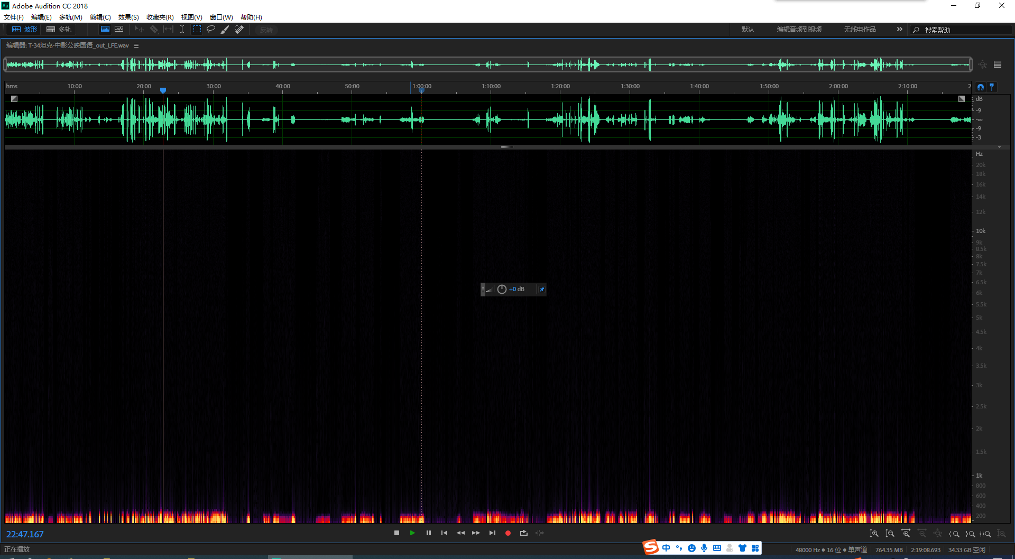Open editor panel menu
Viewport: 1015px width, 559px height.
pyautogui.click(x=136, y=46)
